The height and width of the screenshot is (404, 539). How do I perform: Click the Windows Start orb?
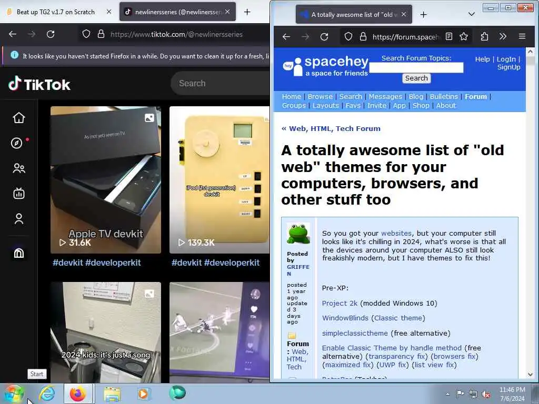pos(14,393)
